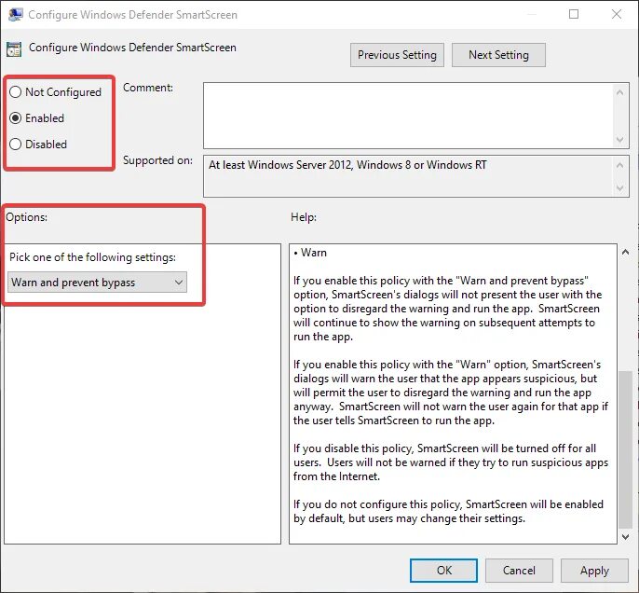Click the OK button

point(443,571)
